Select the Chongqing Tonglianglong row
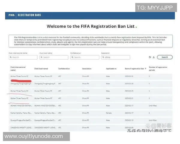 pyautogui.click(x=90, y=84)
